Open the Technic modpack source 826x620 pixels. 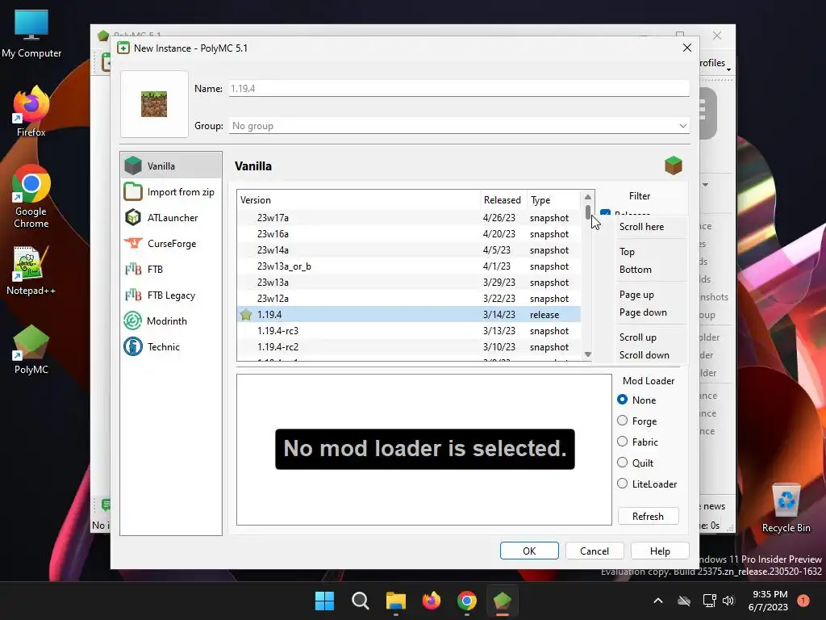pos(171,347)
